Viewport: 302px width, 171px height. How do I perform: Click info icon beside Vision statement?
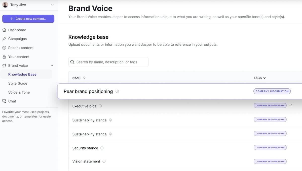click(104, 161)
